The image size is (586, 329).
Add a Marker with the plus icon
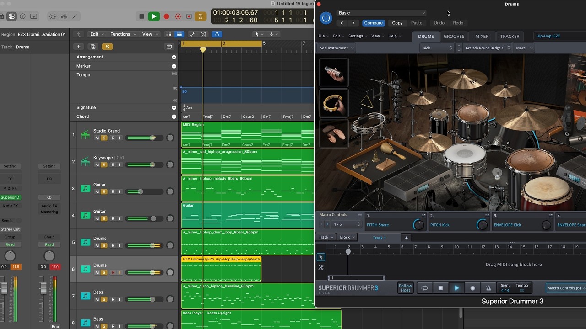(x=174, y=66)
